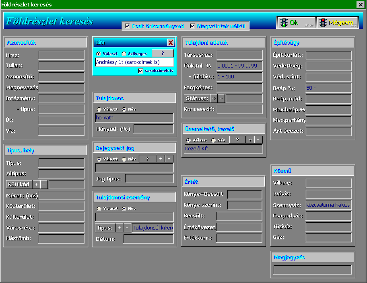Close the Cím panel with red X

click(171, 43)
